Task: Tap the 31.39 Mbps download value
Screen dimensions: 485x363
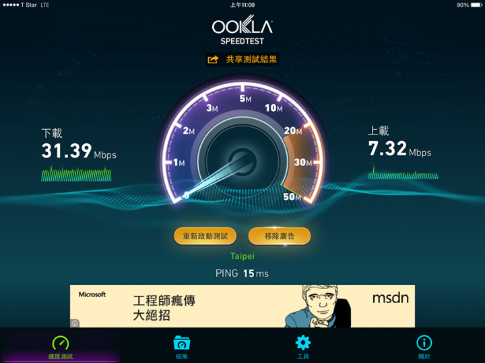Action: point(79,151)
